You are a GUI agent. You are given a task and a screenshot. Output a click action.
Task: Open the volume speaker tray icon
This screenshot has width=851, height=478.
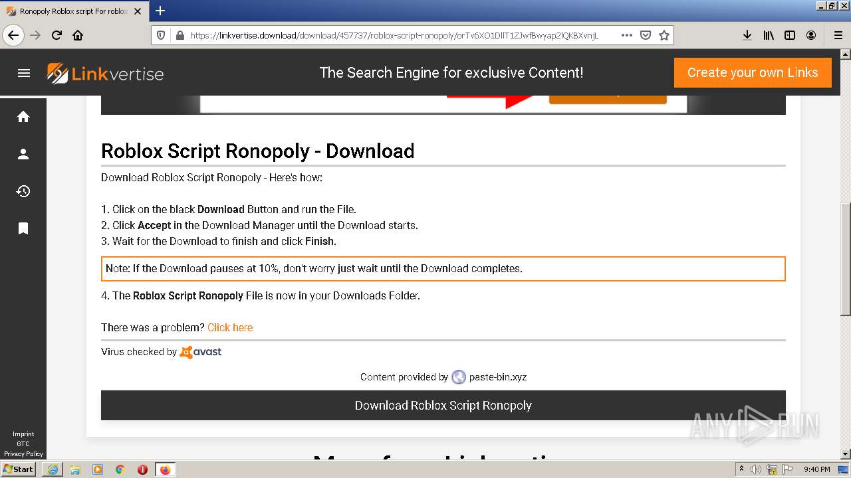coord(756,469)
